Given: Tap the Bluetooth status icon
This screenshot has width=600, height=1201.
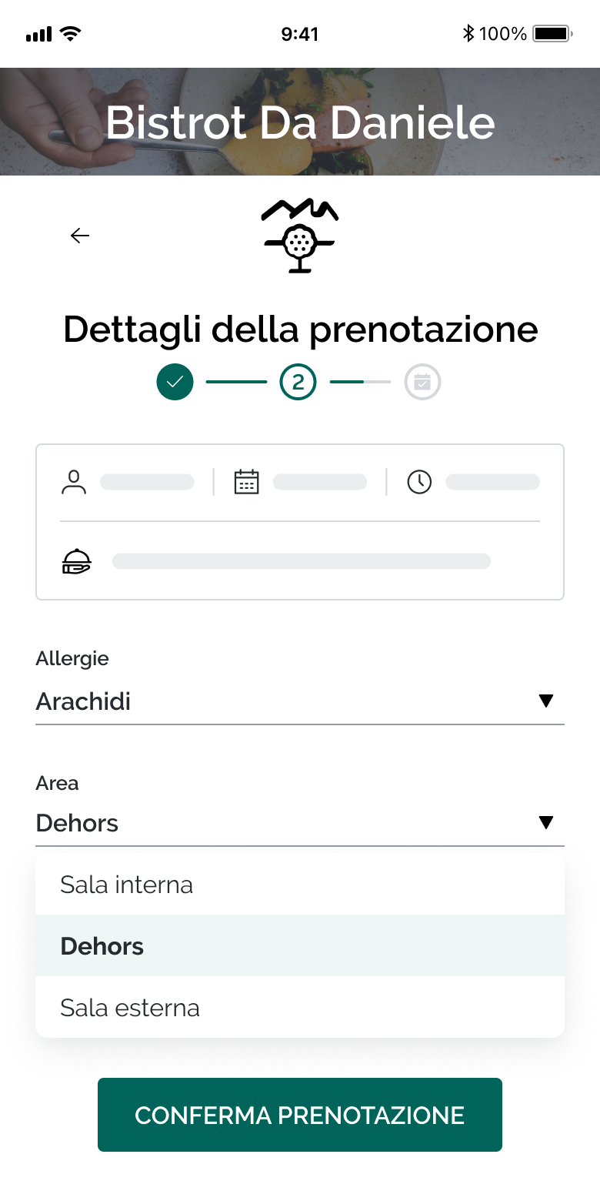Looking at the screenshot, I should (468, 34).
